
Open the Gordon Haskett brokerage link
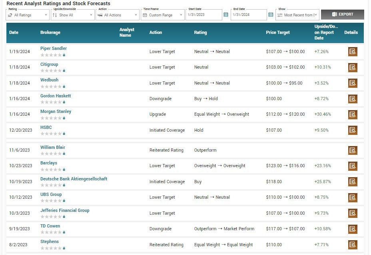pos(56,96)
